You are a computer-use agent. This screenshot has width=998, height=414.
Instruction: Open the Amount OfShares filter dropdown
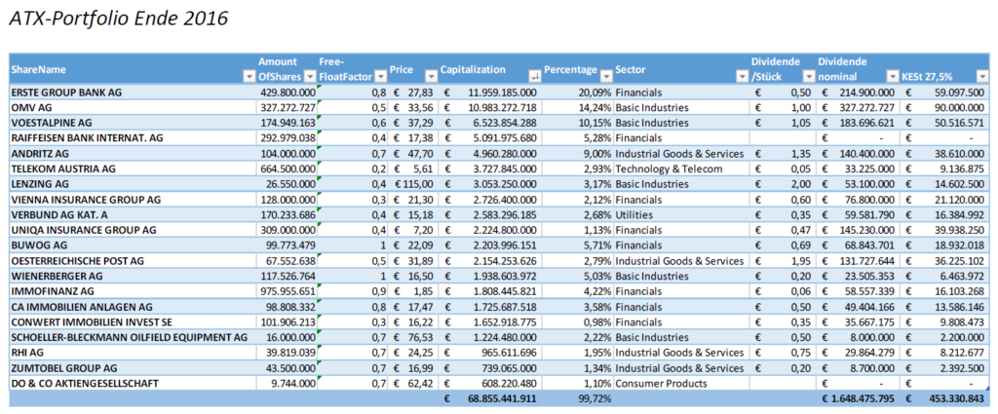310,78
